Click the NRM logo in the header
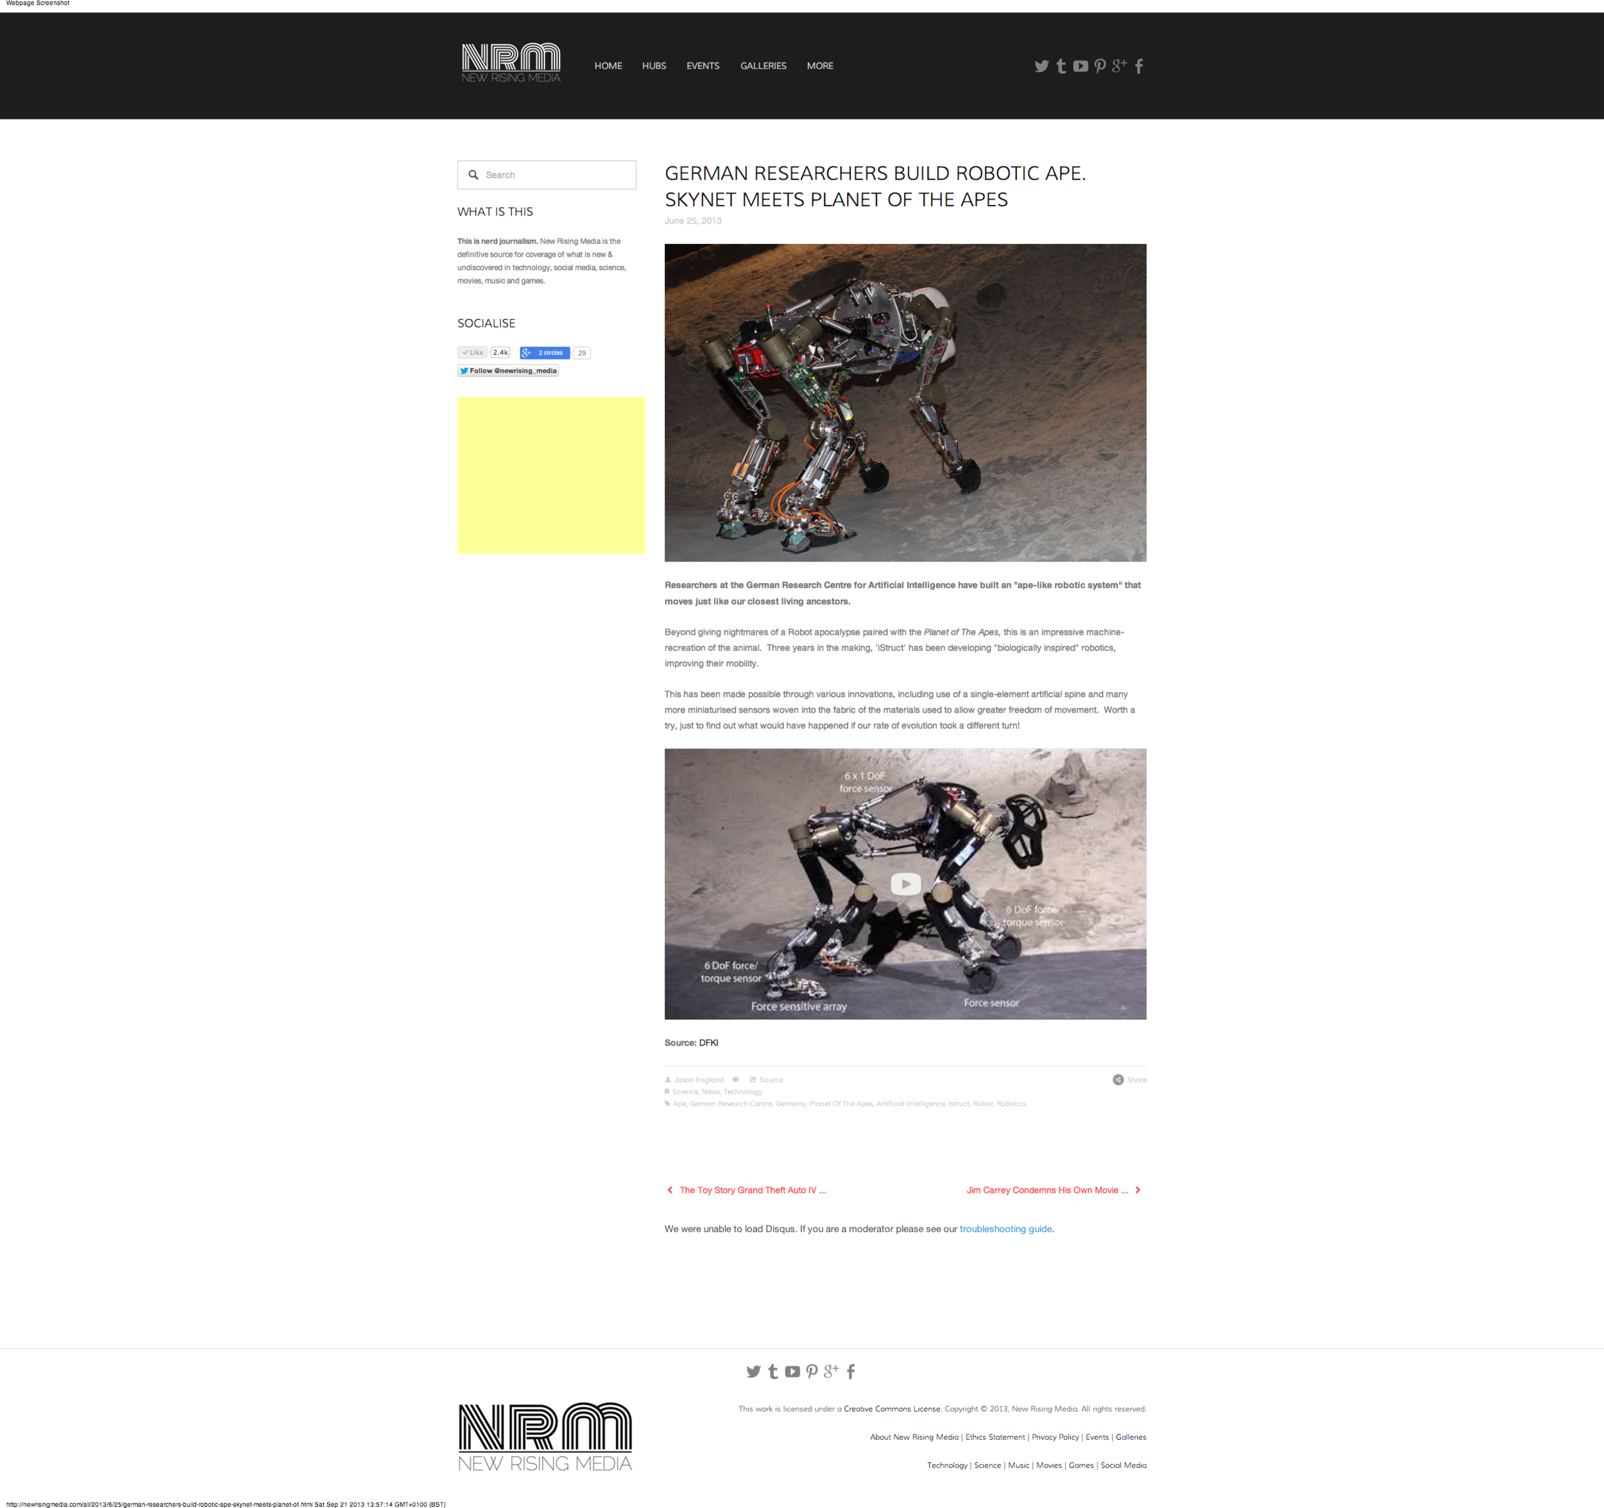 coord(511,63)
